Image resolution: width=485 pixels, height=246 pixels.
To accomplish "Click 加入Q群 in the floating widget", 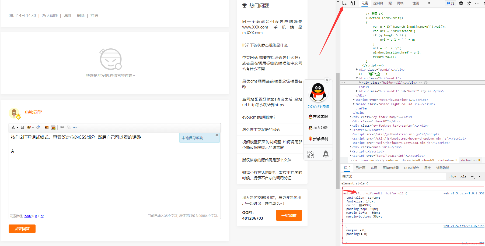I will 318,128.
